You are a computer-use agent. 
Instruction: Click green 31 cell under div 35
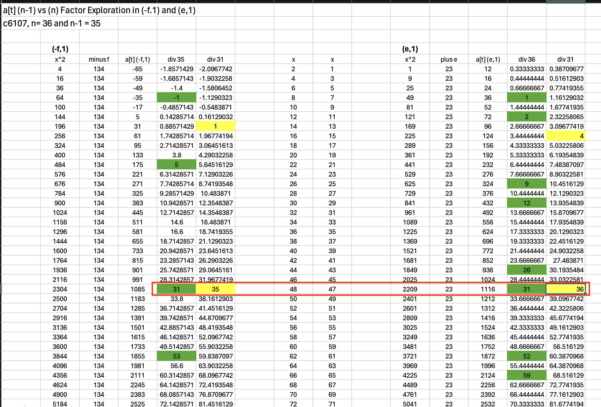[x=177, y=289]
